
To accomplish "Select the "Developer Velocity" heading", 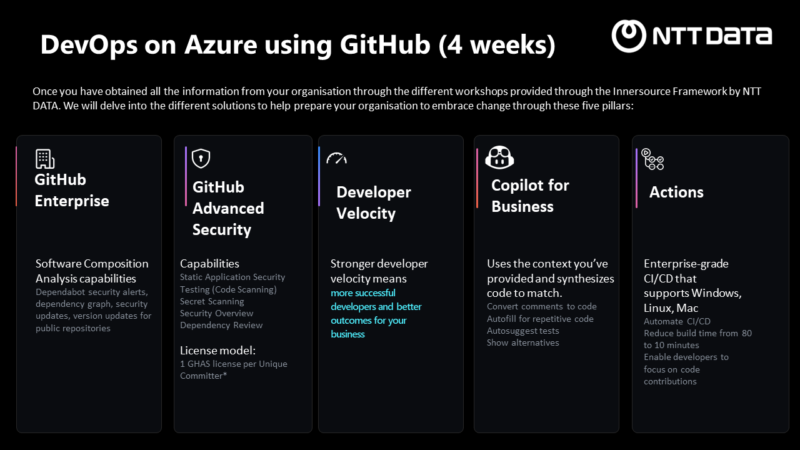I will click(374, 202).
